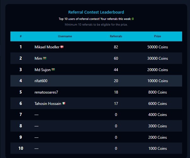Select the rifat600 username

41,81
